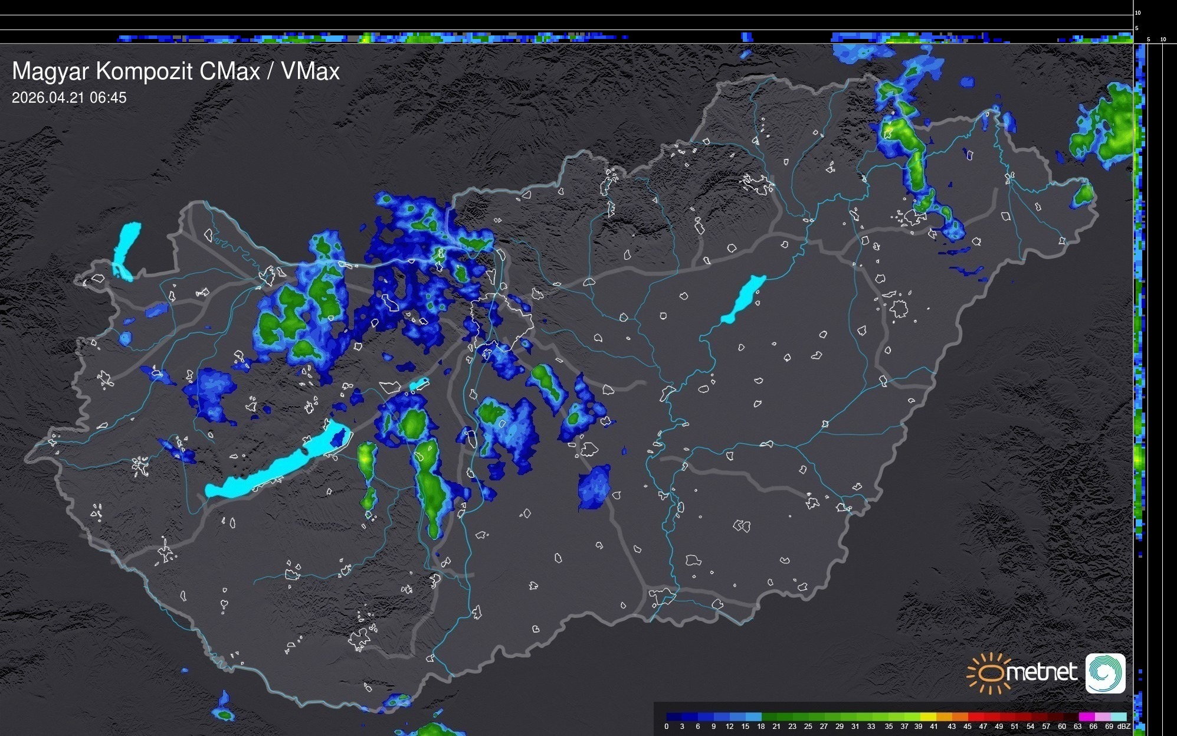The width and height of the screenshot is (1177, 736).
Task: Click the darkest blue 0 dBZ swatch
Action: coord(674,717)
